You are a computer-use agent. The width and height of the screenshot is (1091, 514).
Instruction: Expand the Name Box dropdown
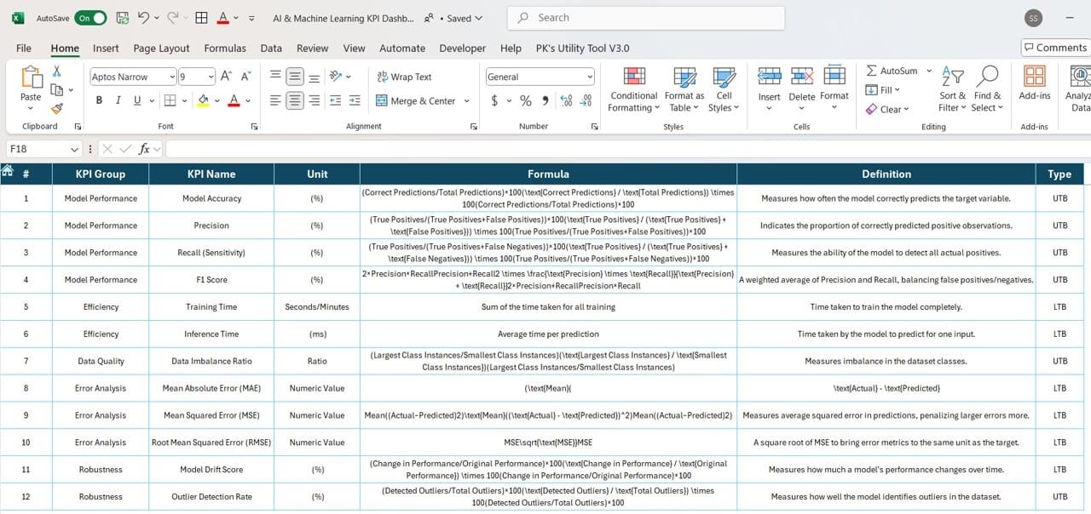click(74, 149)
